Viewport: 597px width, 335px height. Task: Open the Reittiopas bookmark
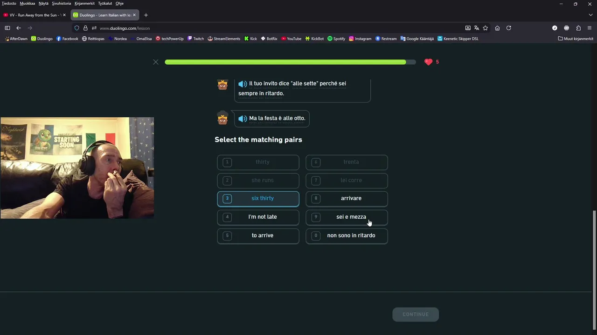93,39
